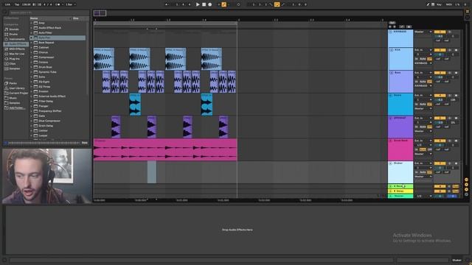Open Snare track Master output dropdown
Screen dimensions: 472x265
pos(423,108)
